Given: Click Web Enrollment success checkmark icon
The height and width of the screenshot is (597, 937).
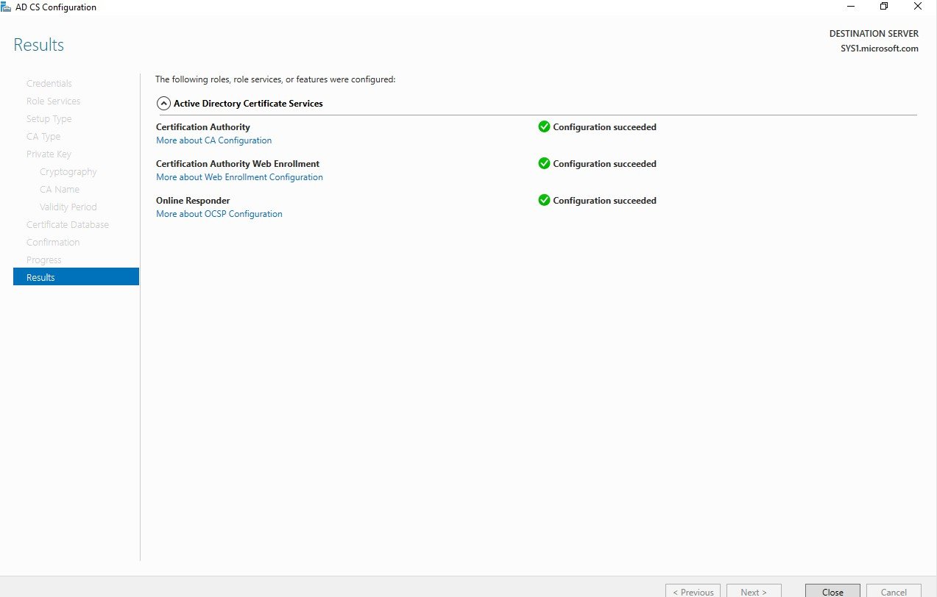Looking at the screenshot, I should 544,163.
